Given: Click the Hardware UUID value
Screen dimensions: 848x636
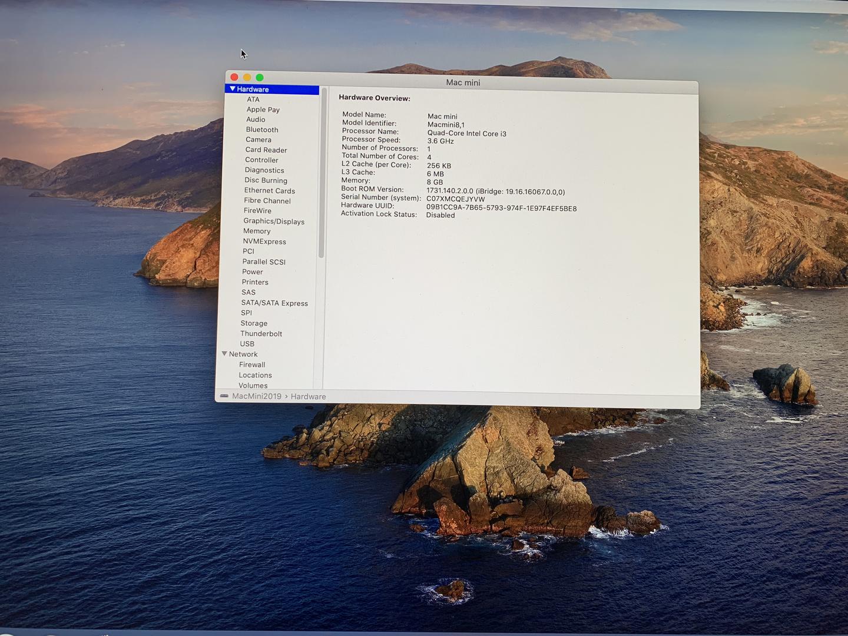Looking at the screenshot, I should click(x=502, y=208).
